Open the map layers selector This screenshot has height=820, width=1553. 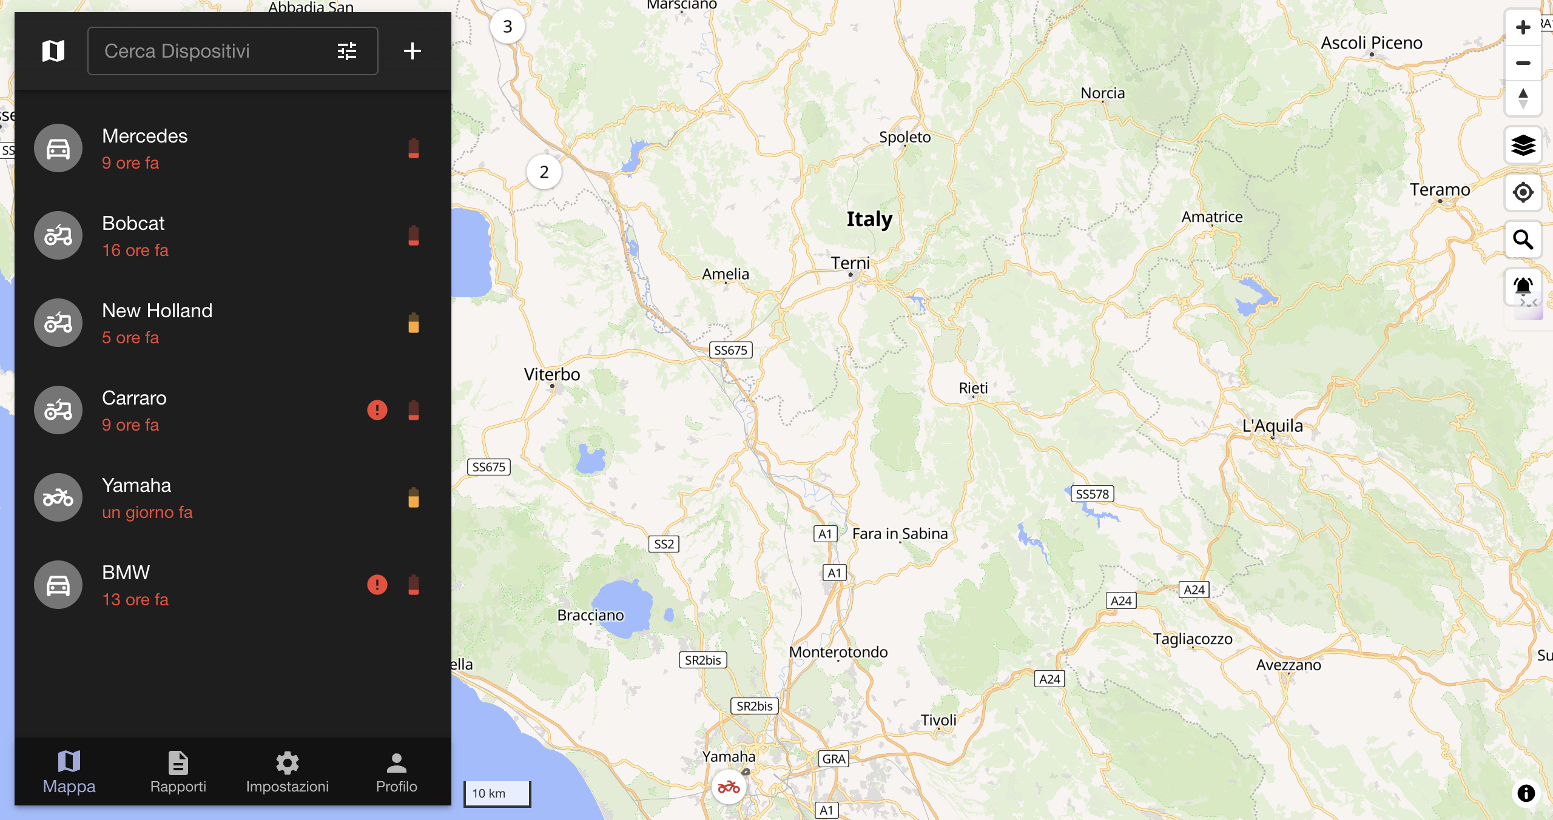point(1524,146)
